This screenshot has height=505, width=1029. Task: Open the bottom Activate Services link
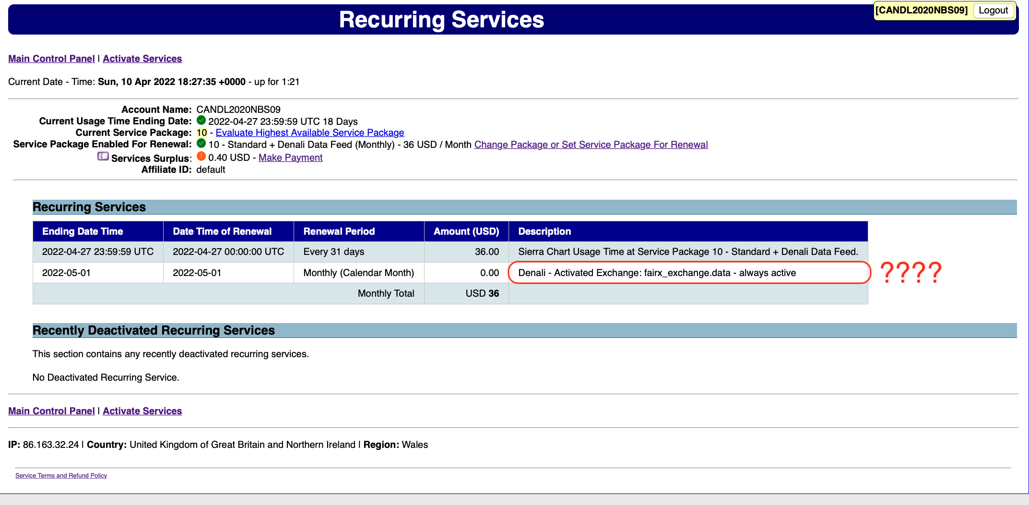142,411
